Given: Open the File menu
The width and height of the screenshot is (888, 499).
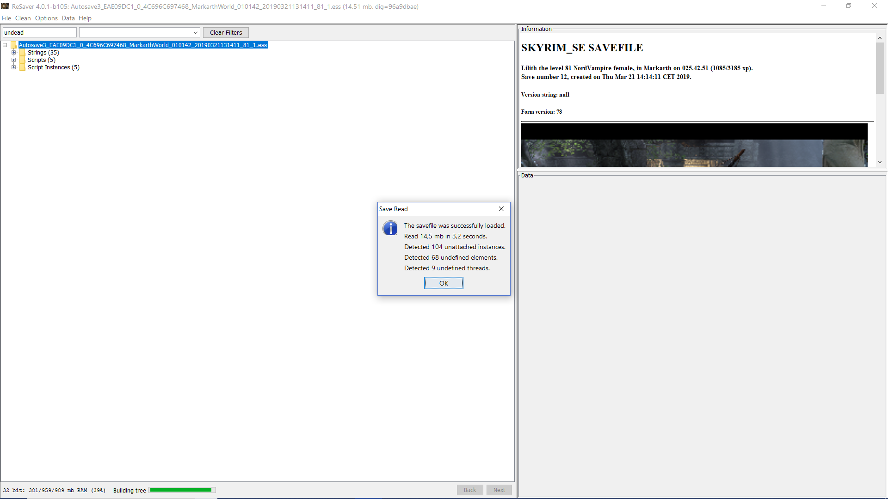Looking at the screenshot, I should tap(6, 18).
